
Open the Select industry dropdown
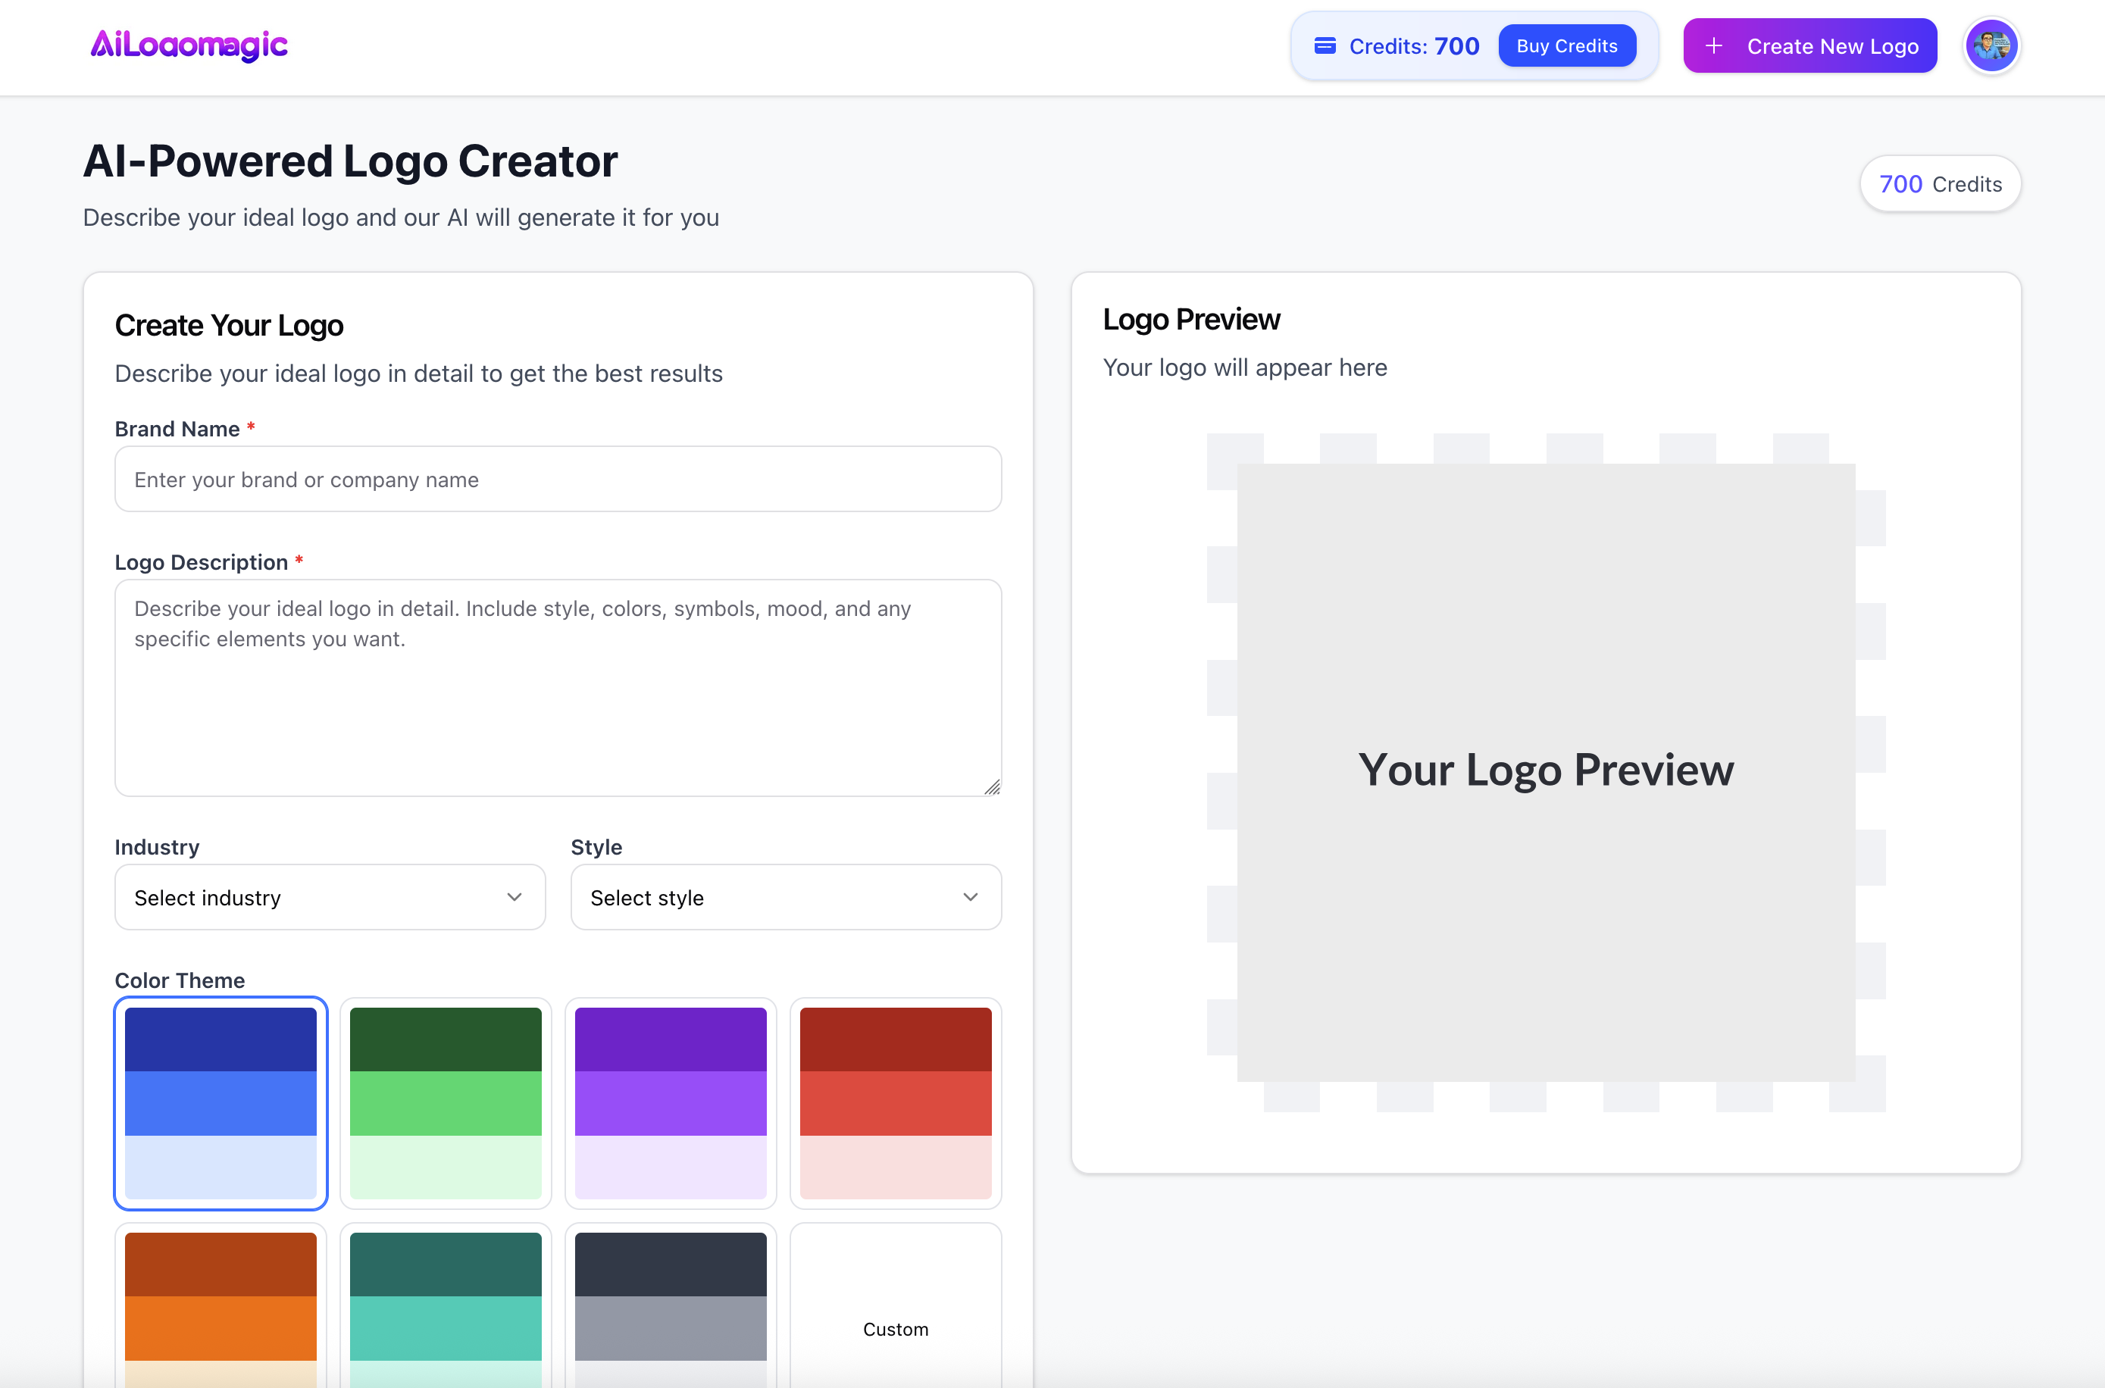330,897
